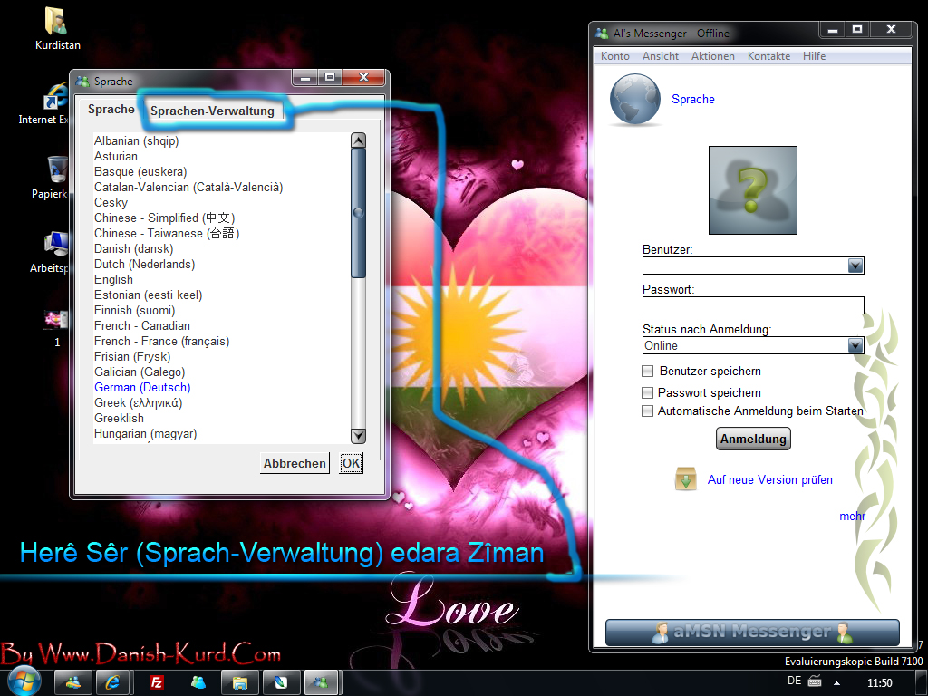928x696 pixels.
Task: Click the Sprache link in aMSN
Action: (693, 99)
